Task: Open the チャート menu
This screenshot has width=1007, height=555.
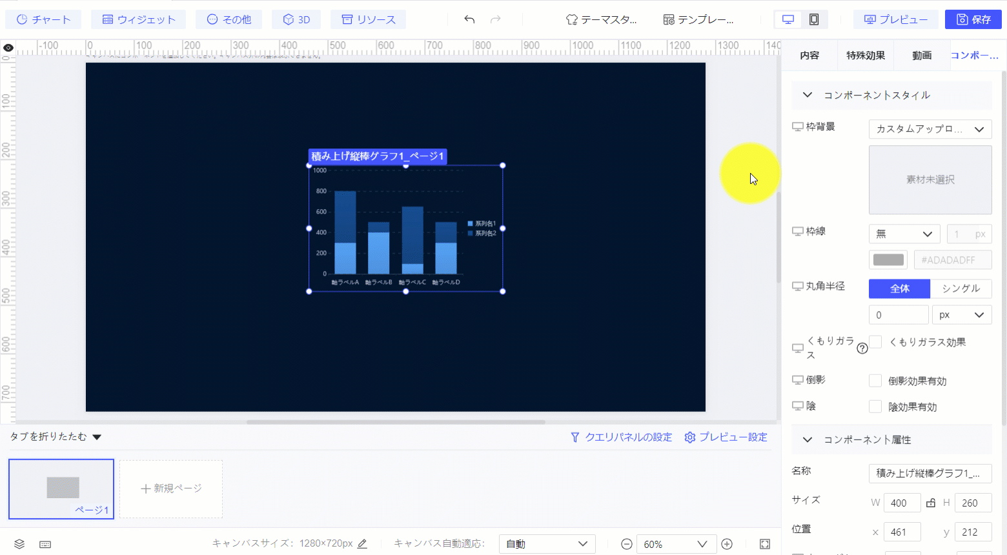Action: tap(43, 19)
